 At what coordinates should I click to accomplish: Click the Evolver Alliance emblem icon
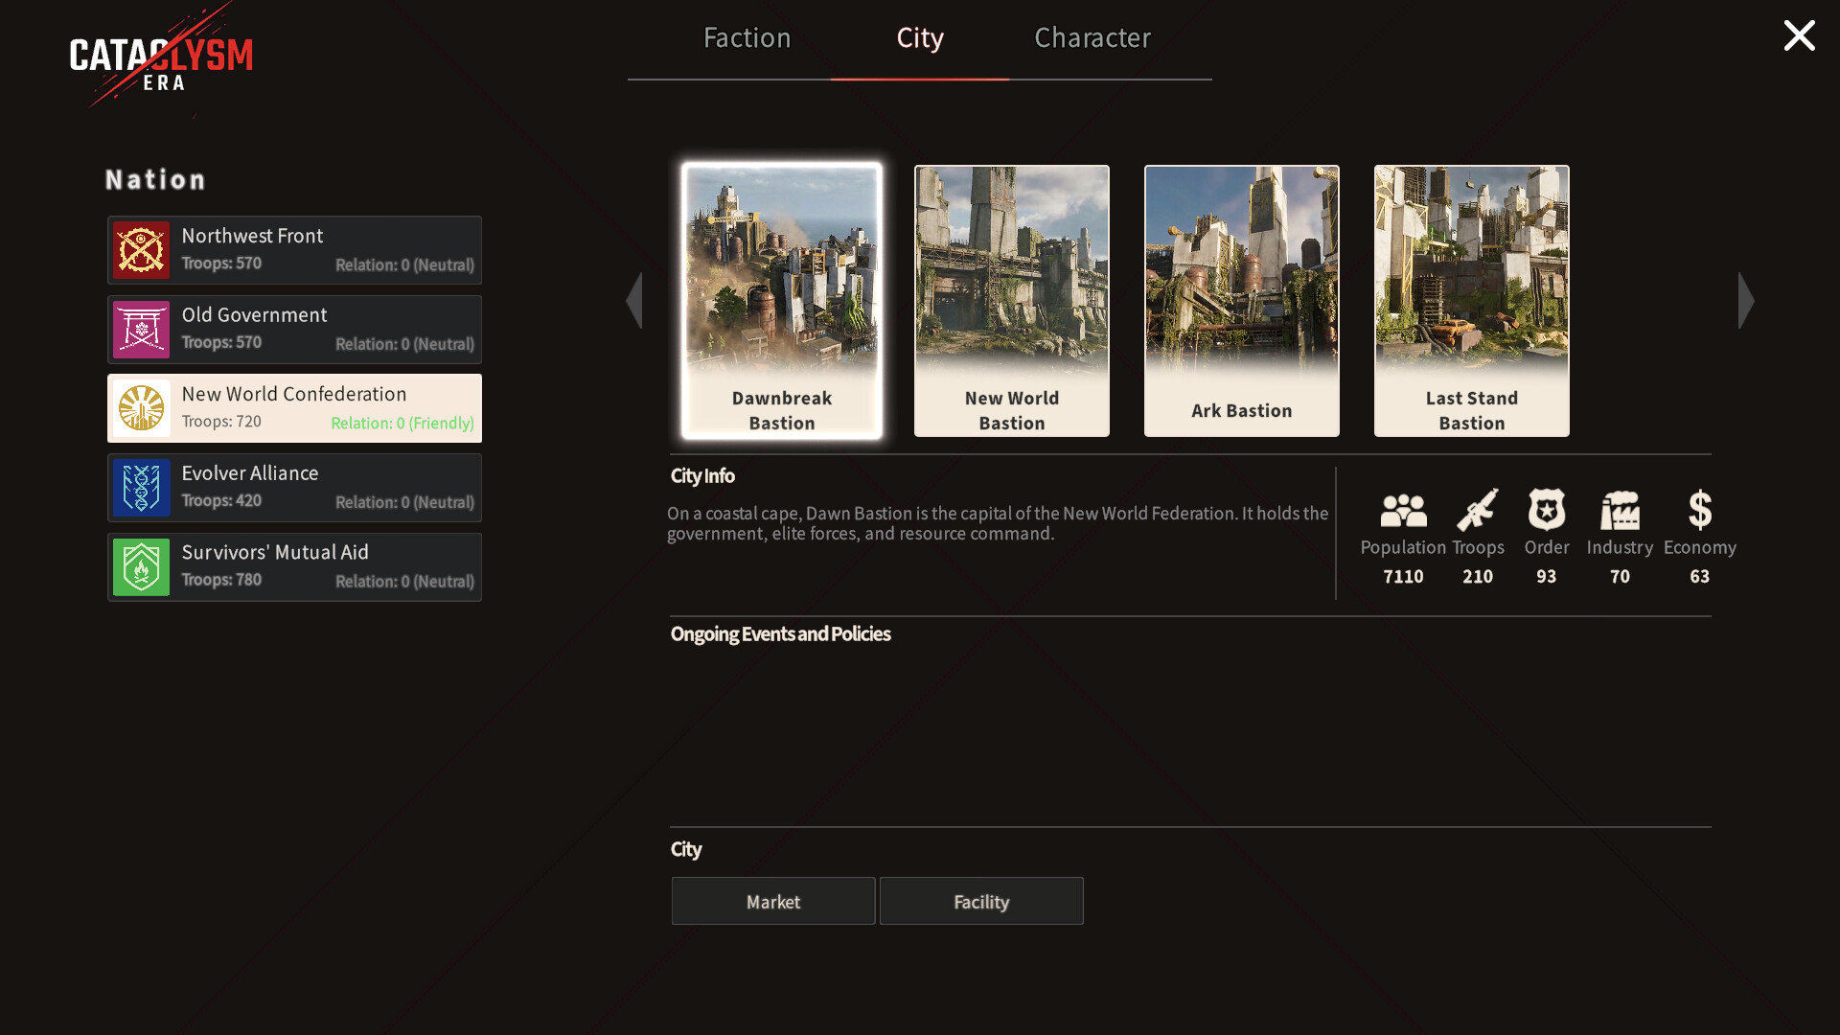click(x=141, y=488)
